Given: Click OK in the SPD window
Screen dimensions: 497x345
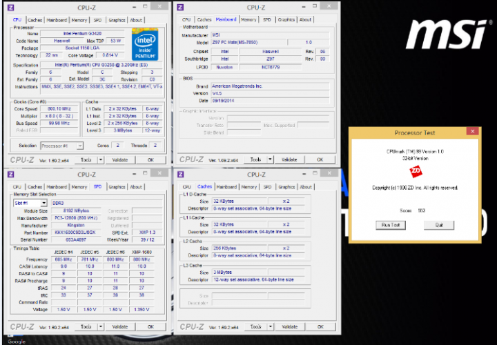Looking at the screenshot, I should 150,326.
